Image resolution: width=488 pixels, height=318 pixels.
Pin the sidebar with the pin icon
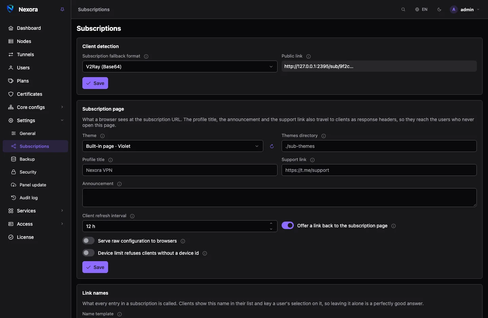[x=62, y=9]
